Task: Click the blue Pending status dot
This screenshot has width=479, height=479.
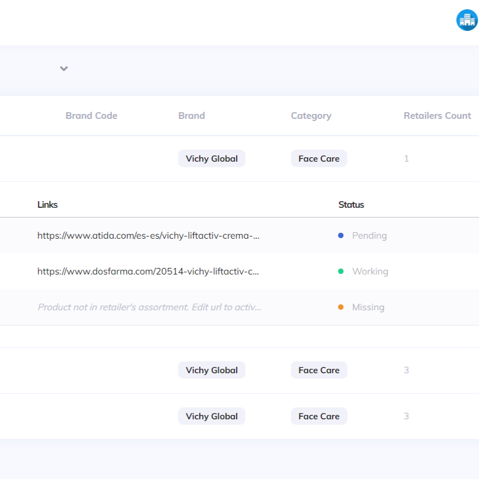Action: [x=341, y=235]
